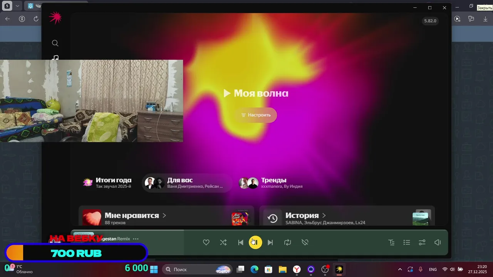The width and height of the screenshot is (493, 277).
Task: Open system volume tray icon
Action: (x=452, y=269)
